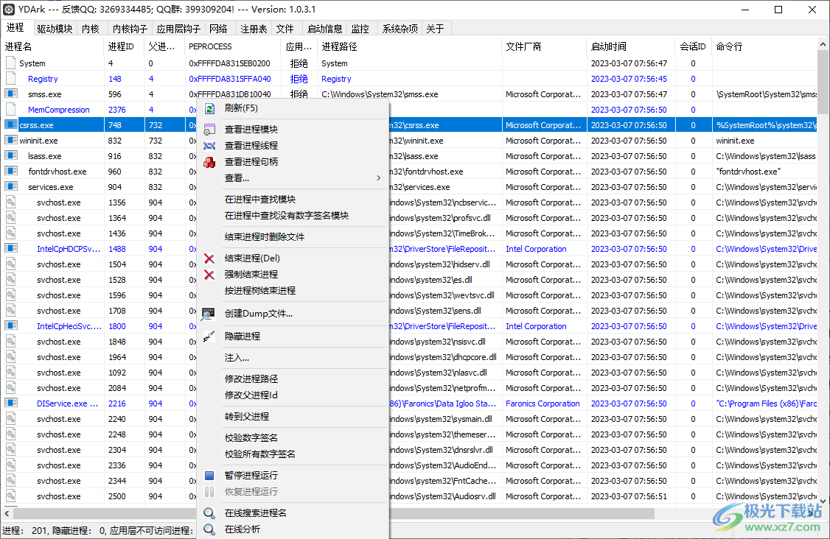The image size is (830, 539).
Task: Switch to the 内核 tab
Action: (91, 29)
